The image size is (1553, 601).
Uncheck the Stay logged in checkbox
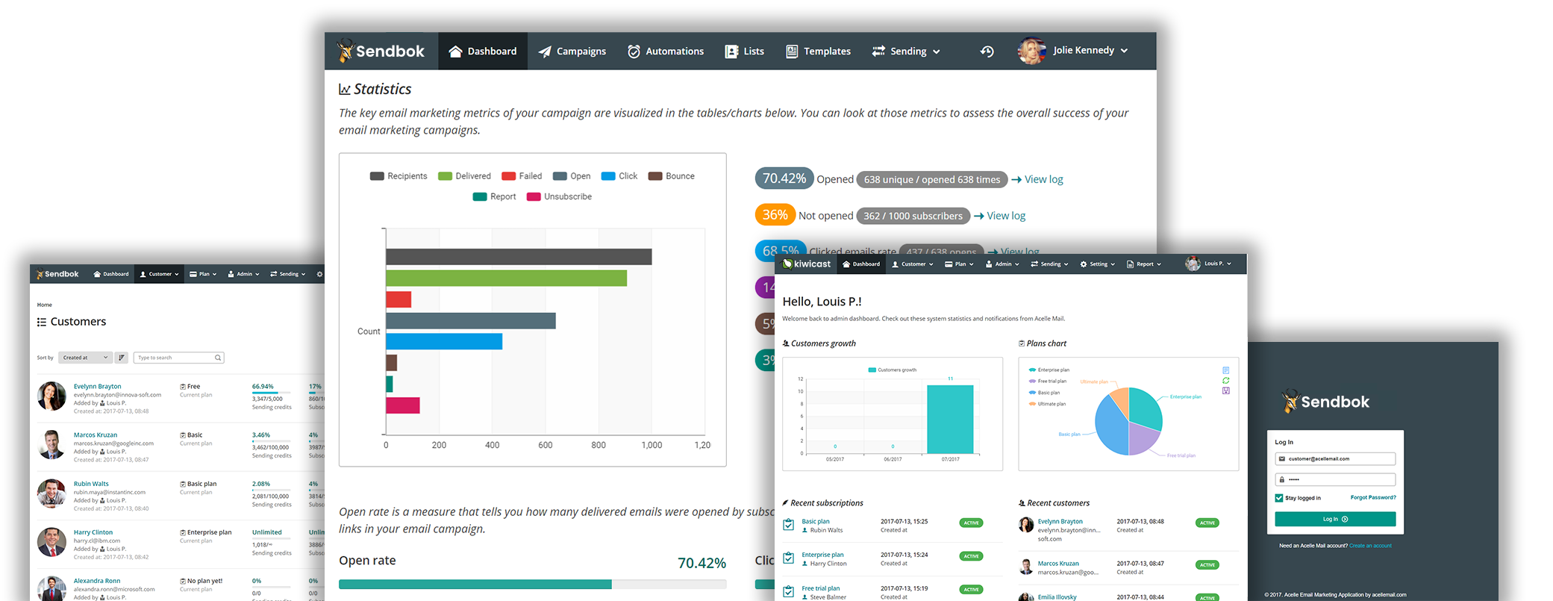[x=1279, y=498]
